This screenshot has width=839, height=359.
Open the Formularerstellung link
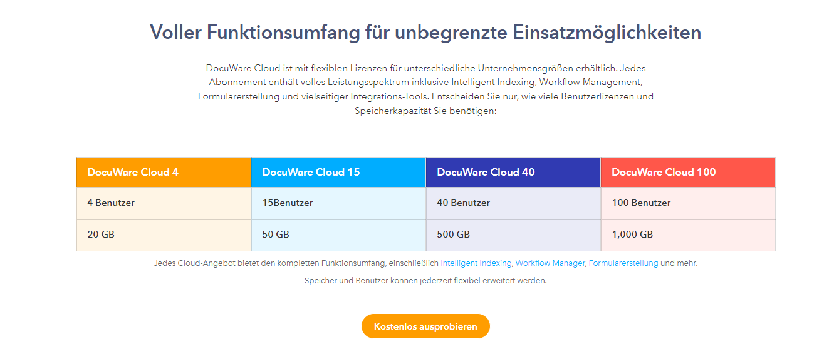623,263
